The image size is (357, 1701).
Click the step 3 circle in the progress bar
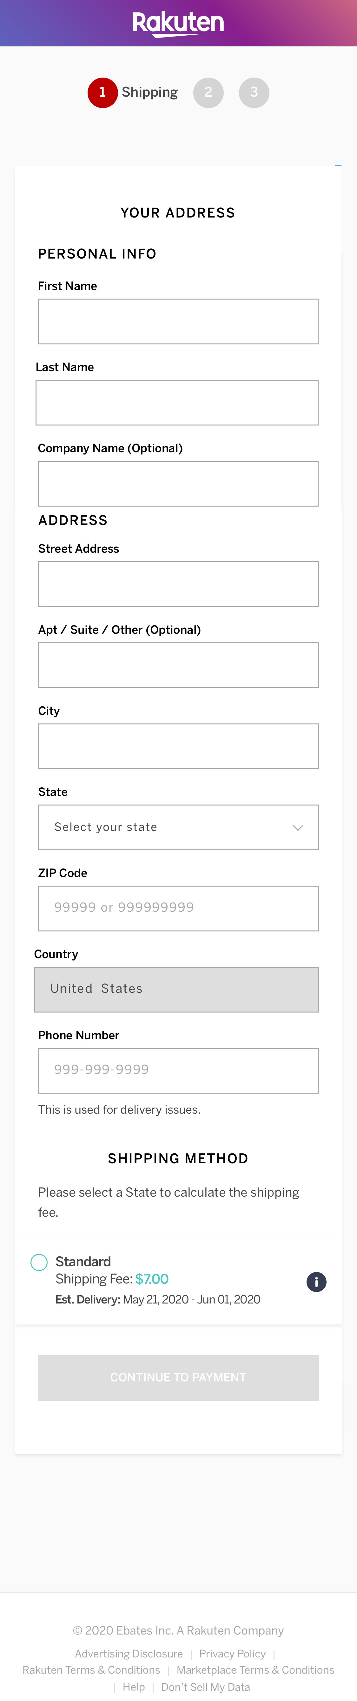pyautogui.click(x=254, y=93)
